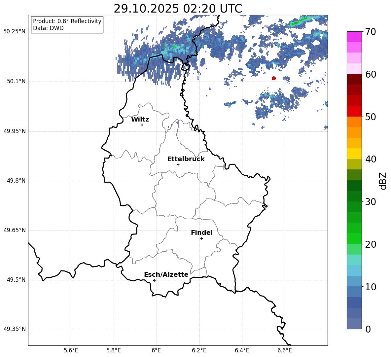Click the bright green colorbar segment at 20

pos(354,238)
